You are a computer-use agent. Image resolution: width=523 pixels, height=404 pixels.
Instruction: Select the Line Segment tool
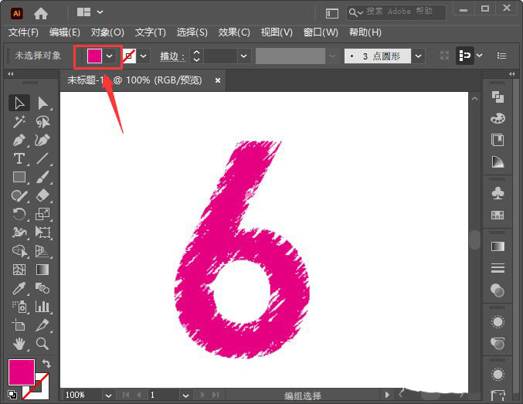pyautogui.click(x=42, y=158)
